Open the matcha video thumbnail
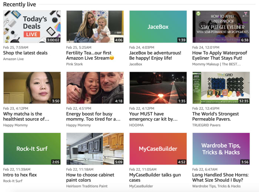The width and height of the screenshot is (259, 192). [x=32, y=88]
